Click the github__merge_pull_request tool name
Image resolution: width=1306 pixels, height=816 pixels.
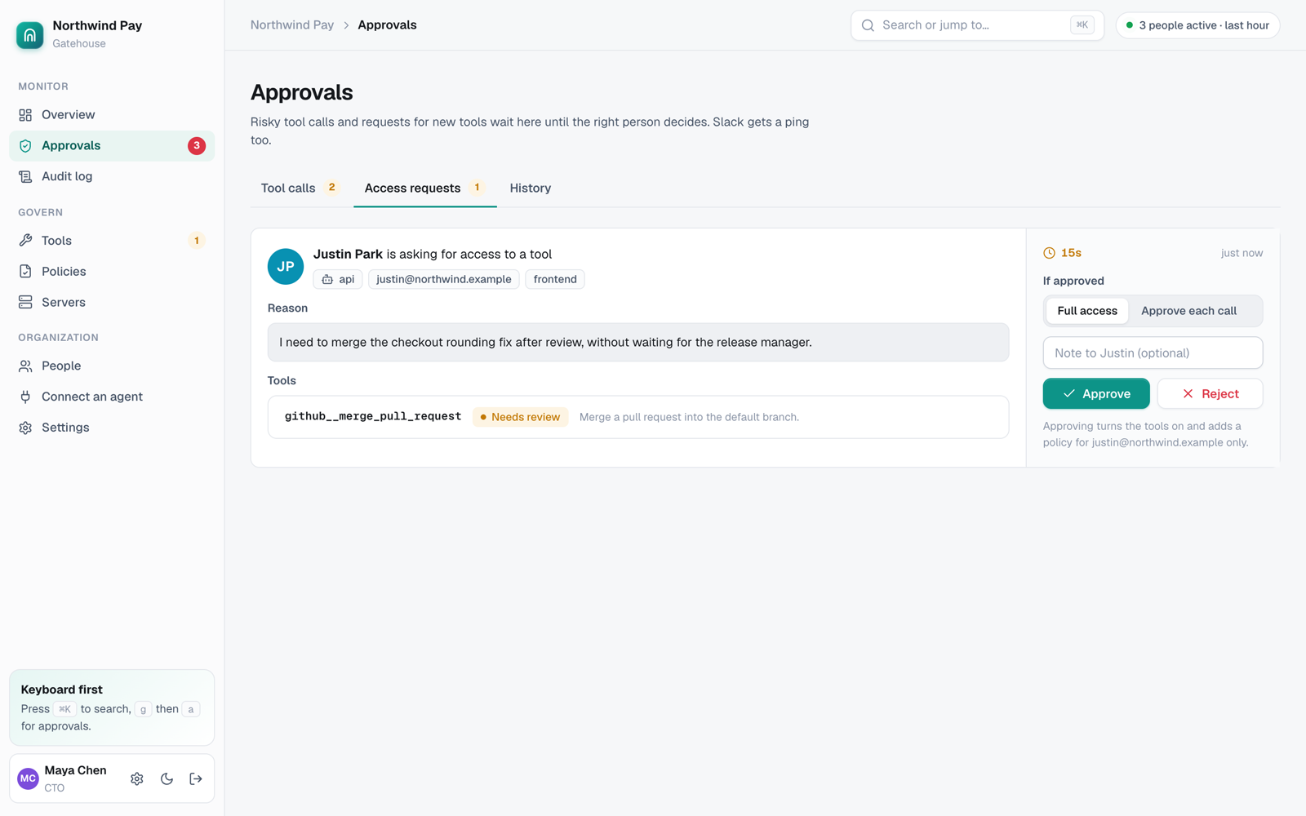click(x=373, y=416)
